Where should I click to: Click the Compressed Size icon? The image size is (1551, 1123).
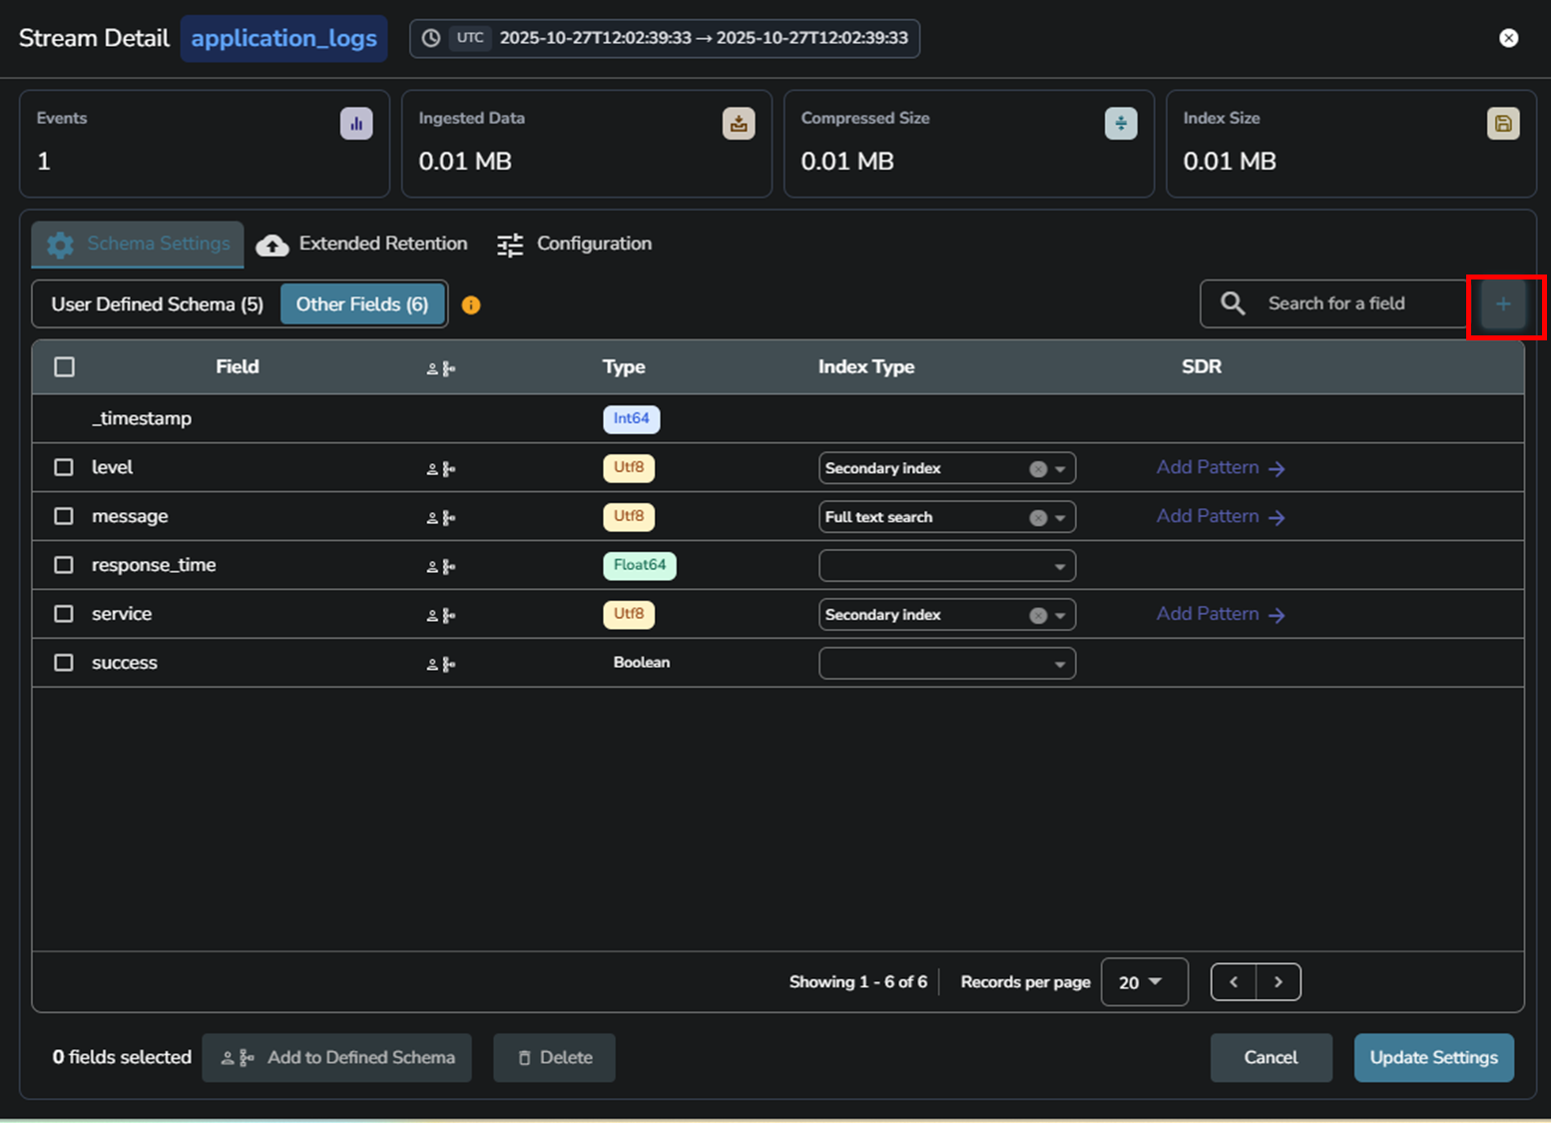click(1121, 124)
